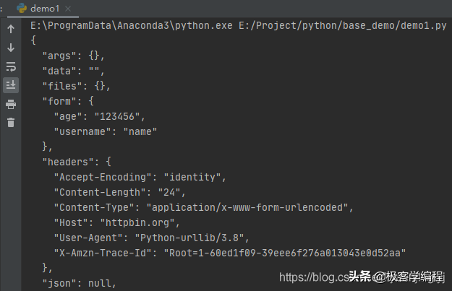Click the "json": null line
The height and width of the screenshot is (291, 452).
click(80, 284)
